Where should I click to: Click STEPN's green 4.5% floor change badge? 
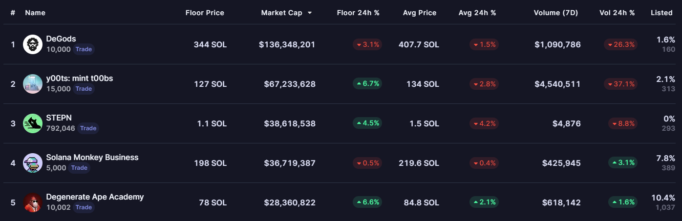point(367,123)
